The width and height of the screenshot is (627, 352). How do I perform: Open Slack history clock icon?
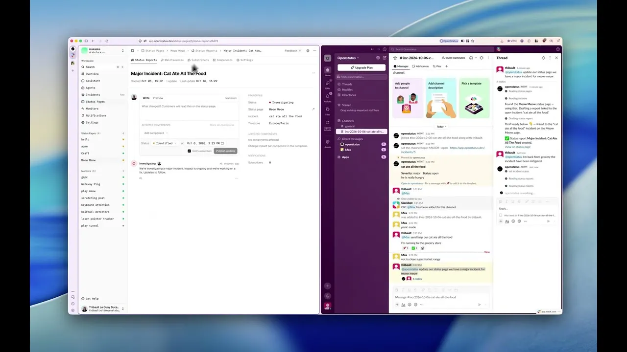(385, 49)
